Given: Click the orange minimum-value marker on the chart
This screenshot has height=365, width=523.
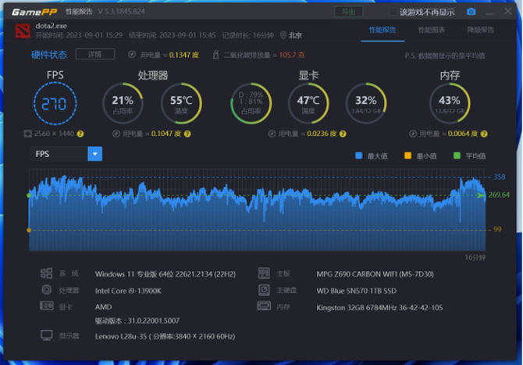Looking at the screenshot, I should tap(29, 230).
